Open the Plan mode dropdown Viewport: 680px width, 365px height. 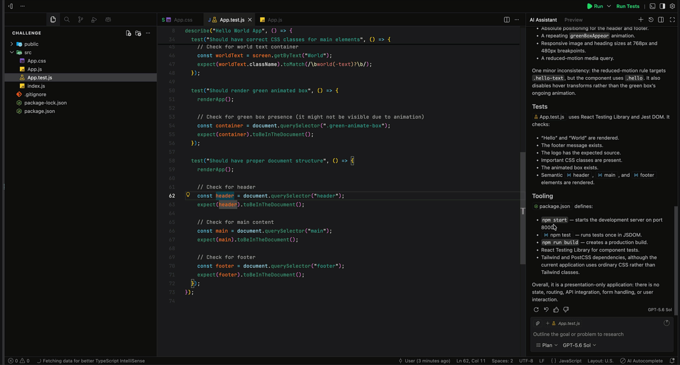point(547,345)
